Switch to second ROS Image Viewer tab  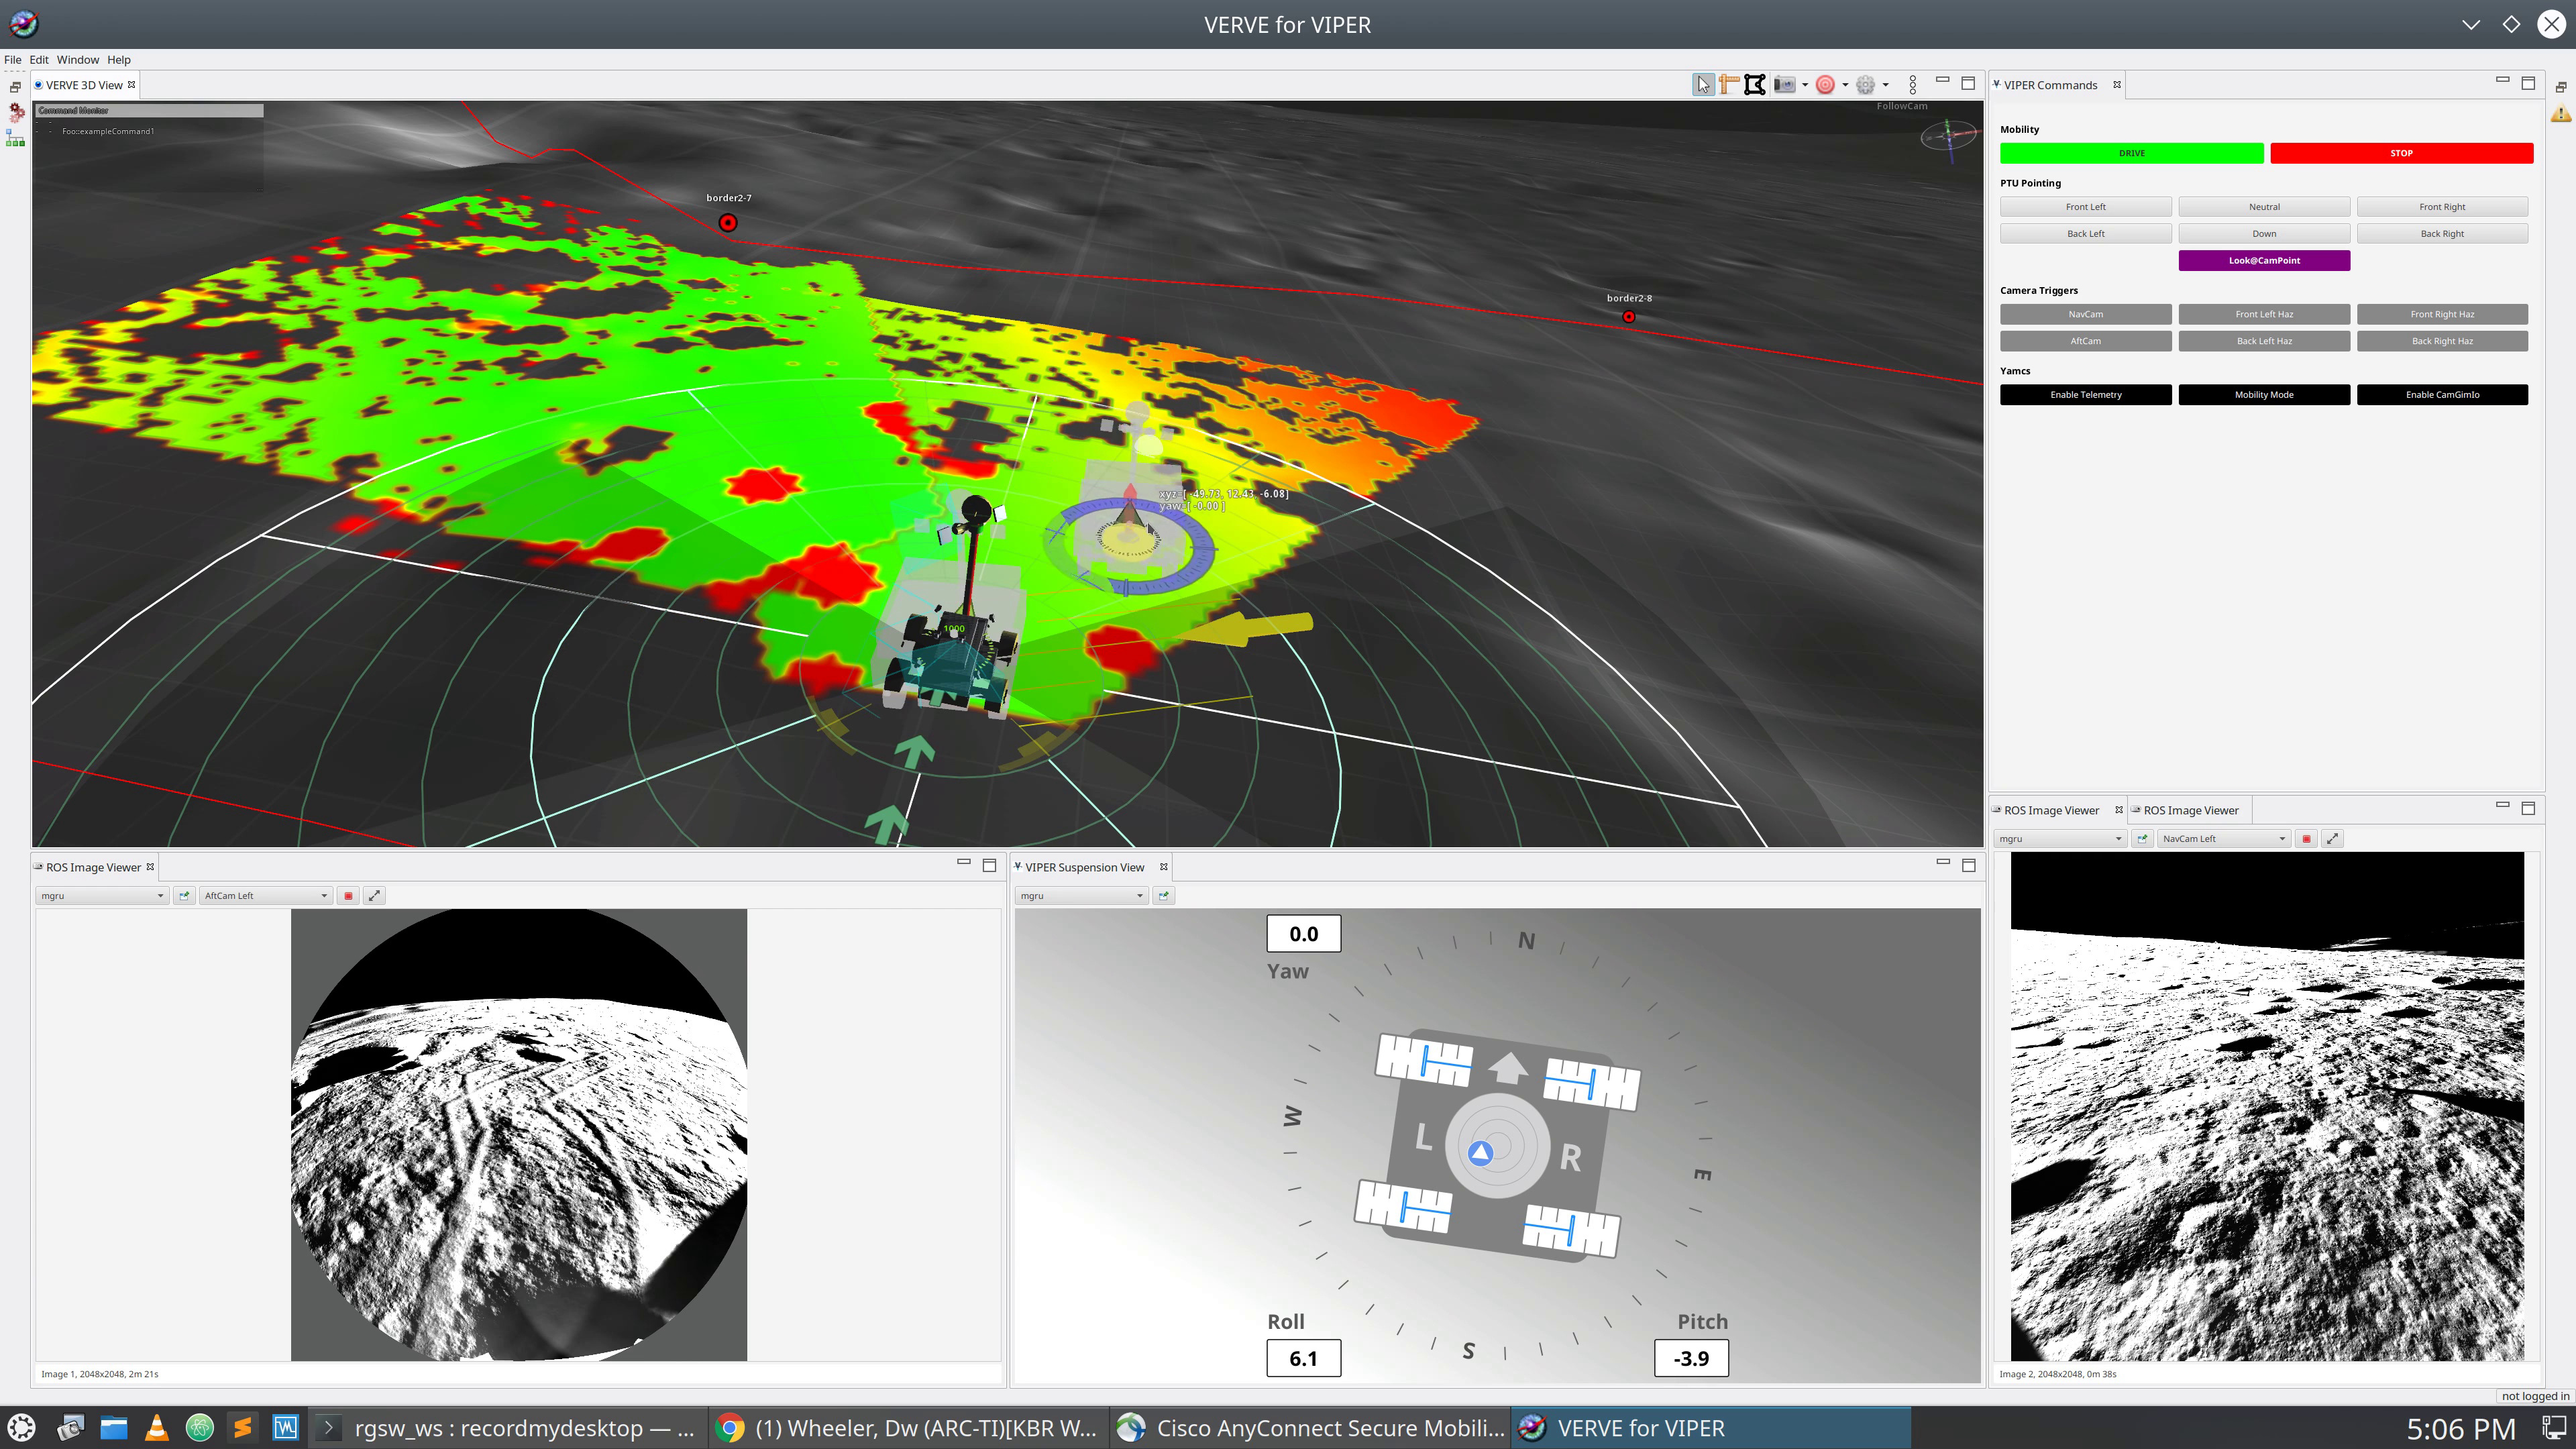click(x=2190, y=811)
